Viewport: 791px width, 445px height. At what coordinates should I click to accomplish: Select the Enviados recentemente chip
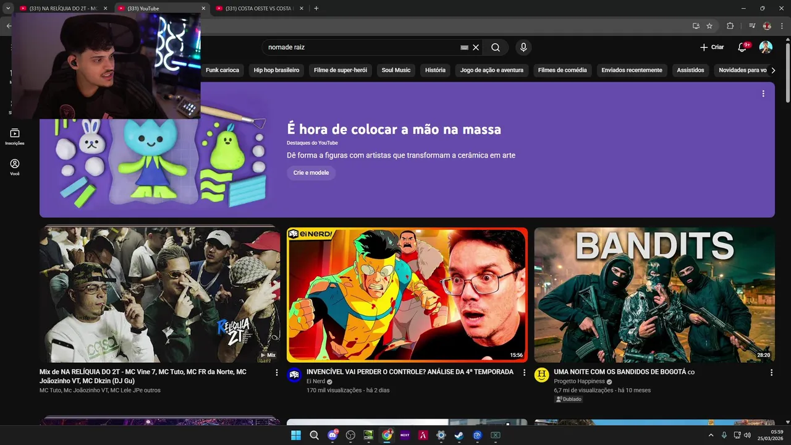tap(632, 70)
